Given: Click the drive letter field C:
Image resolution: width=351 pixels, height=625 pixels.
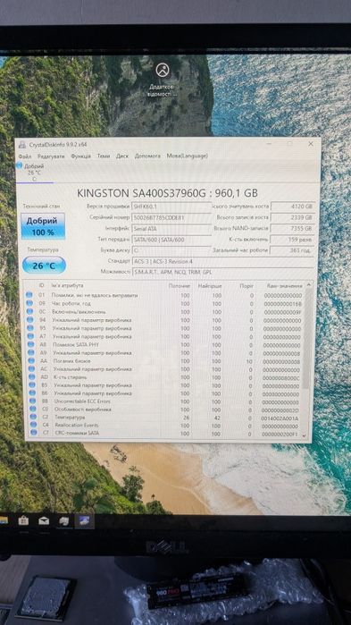Looking at the screenshot, I should (171, 250).
